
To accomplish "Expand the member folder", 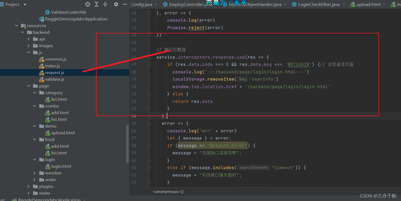I will 34,173.
